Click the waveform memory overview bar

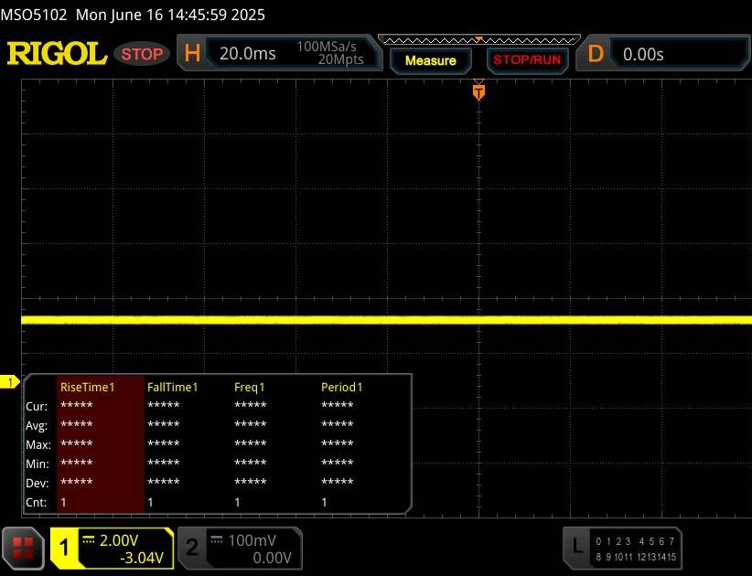(x=478, y=39)
